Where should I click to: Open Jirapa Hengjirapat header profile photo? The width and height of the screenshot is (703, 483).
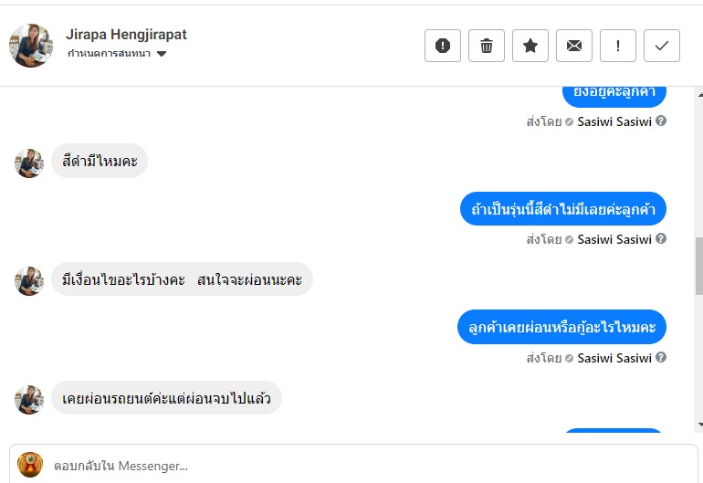tap(31, 46)
